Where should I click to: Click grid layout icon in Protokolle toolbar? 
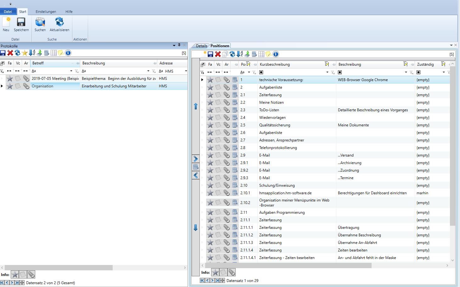[x=53, y=53]
